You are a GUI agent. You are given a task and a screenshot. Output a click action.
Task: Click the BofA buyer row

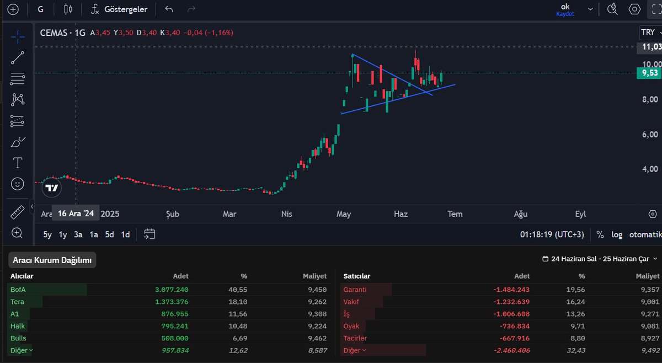(169, 290)
